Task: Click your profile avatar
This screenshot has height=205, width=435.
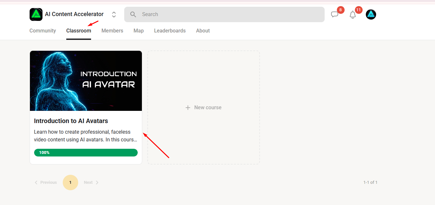Action: 371,14
